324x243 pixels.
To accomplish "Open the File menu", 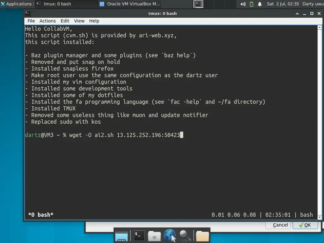I will (x=31, y=21).
